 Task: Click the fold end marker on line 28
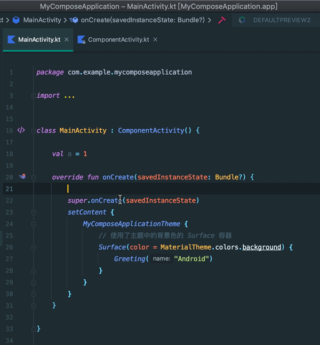tap(34, 271)
